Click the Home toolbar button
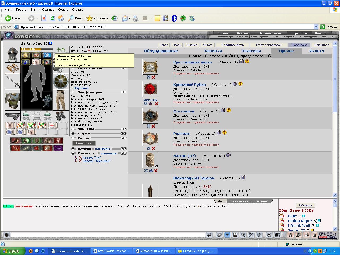 coord(61,18)
